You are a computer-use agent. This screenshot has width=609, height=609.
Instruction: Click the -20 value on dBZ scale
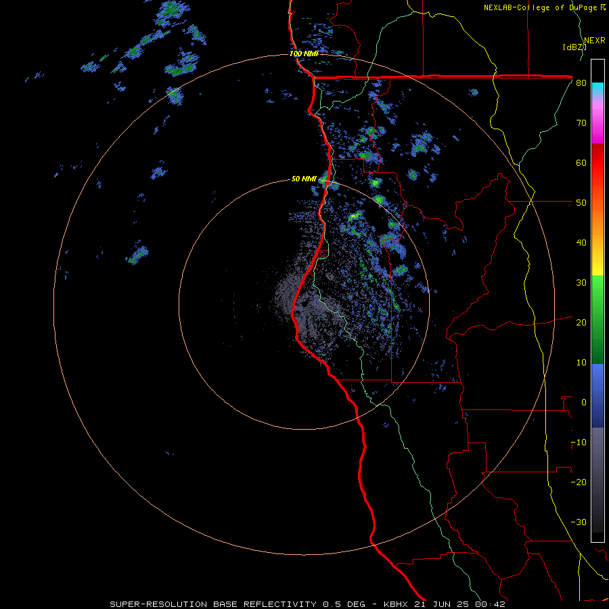579,482
